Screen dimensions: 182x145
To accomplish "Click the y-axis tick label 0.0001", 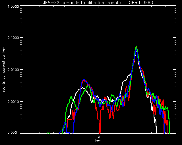I will click(x=13, y=132).
